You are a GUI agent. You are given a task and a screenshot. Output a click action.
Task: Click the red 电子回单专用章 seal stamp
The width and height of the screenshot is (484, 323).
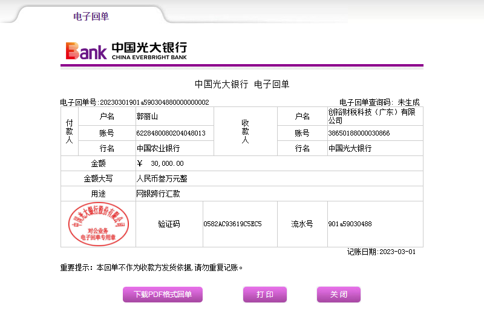pos(99,224)
